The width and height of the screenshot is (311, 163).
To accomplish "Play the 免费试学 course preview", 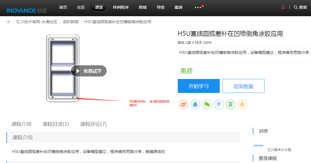I will tap(88, 71).
